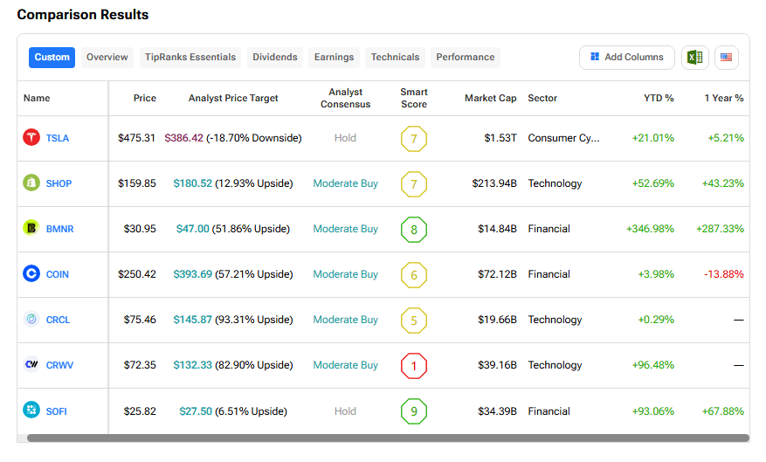Click BMNR price target $47.00

[x=192, y=229]
